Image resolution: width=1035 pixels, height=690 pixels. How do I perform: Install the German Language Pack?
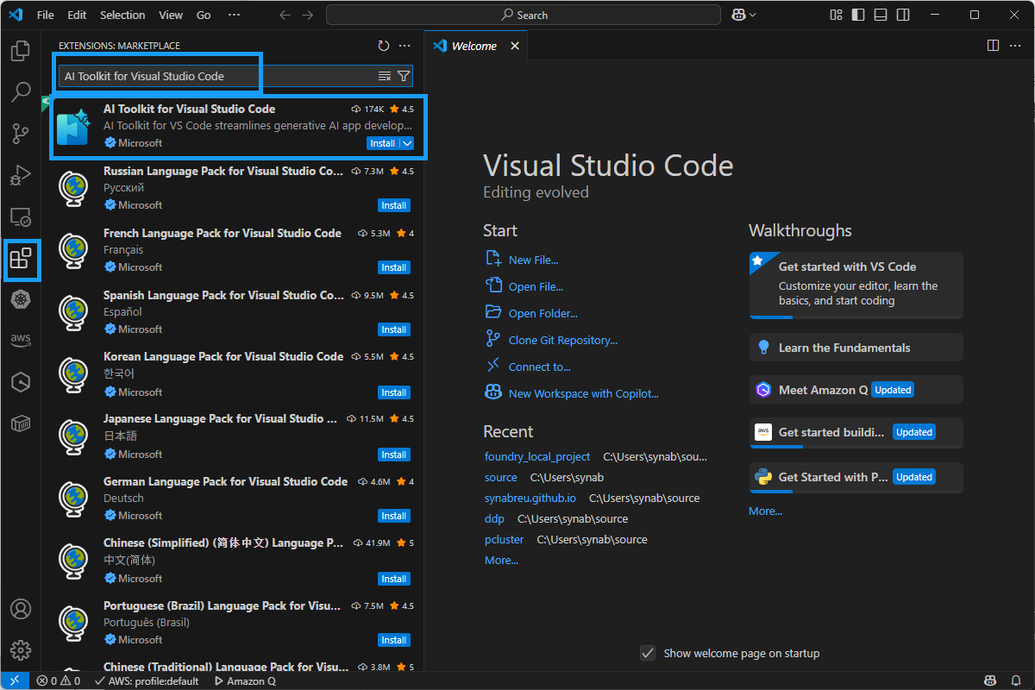394,516
